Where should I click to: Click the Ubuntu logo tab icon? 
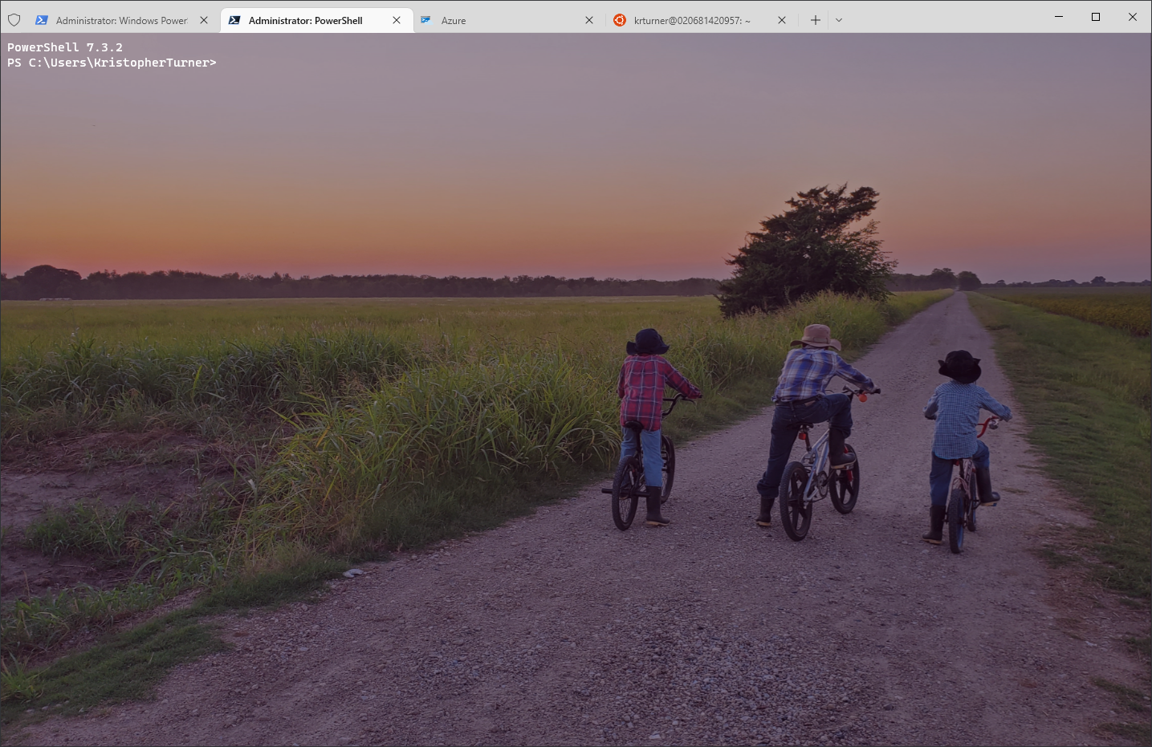click(x=620, y=20)
